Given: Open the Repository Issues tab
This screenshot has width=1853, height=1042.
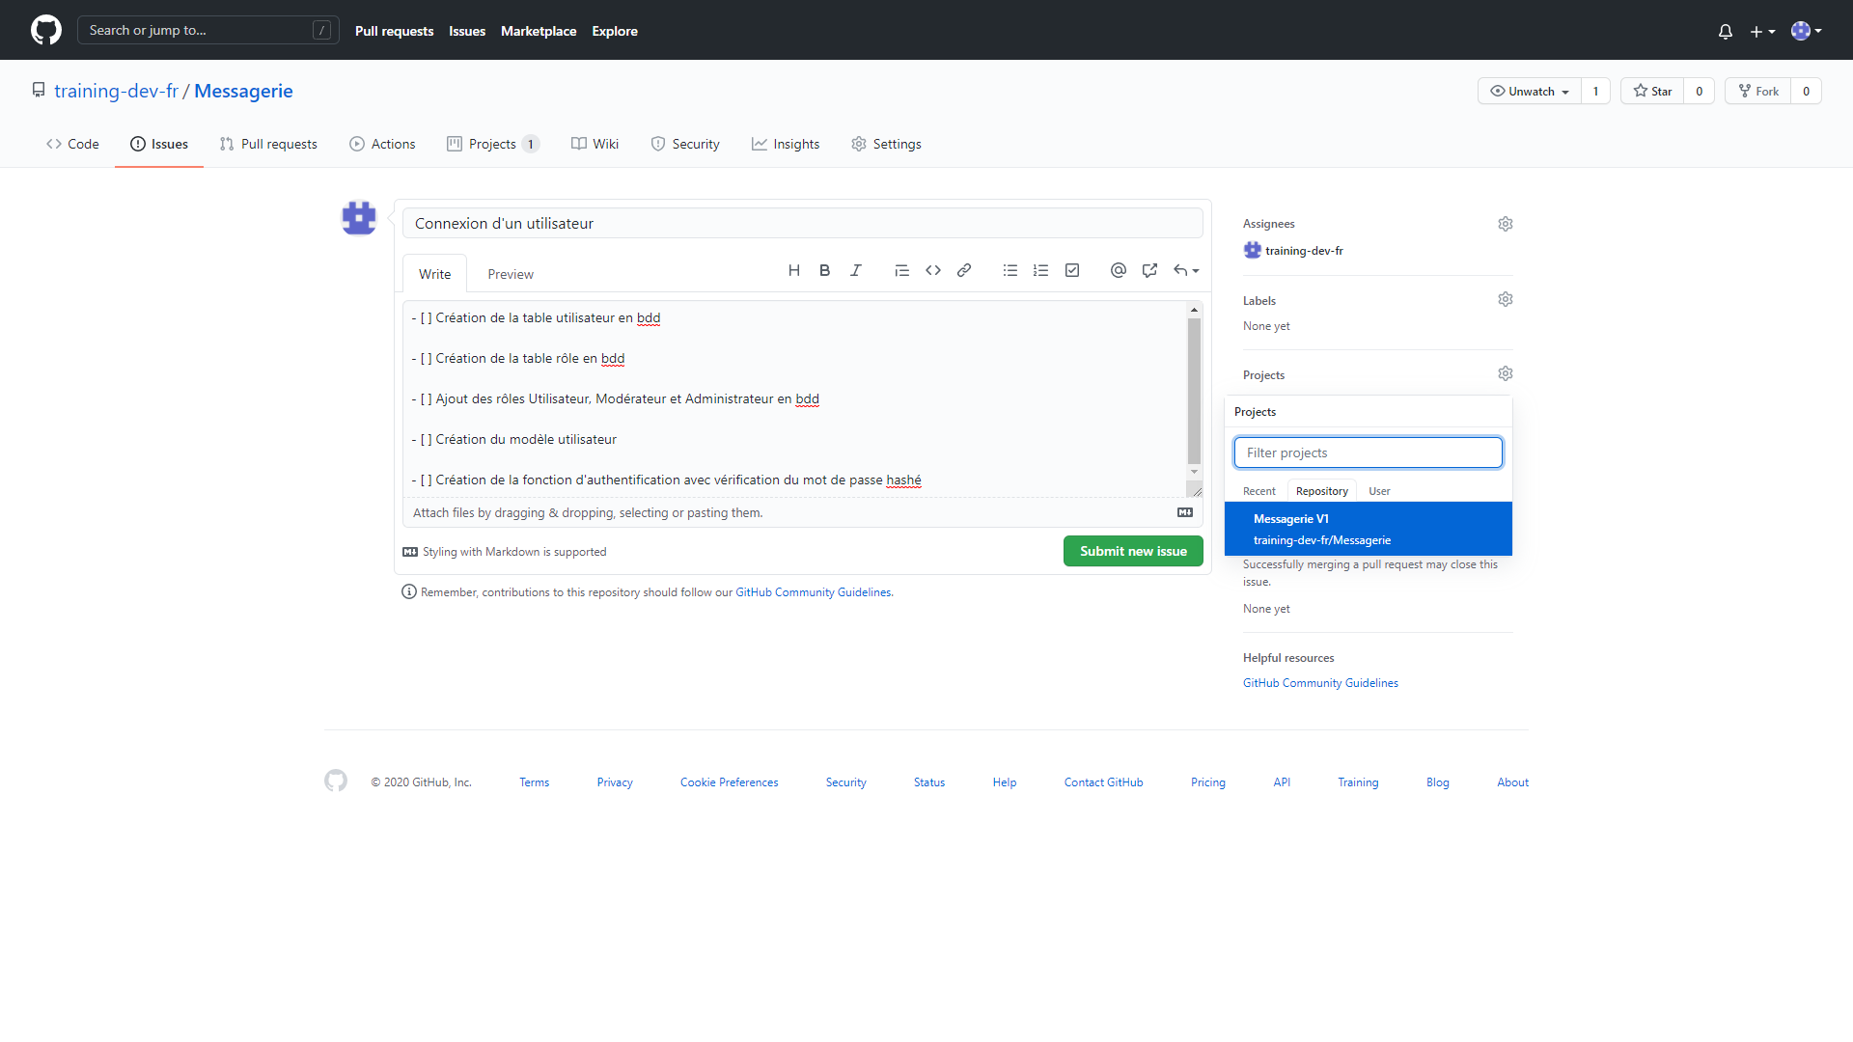Looking at the screenshot, I should point(159,144).
